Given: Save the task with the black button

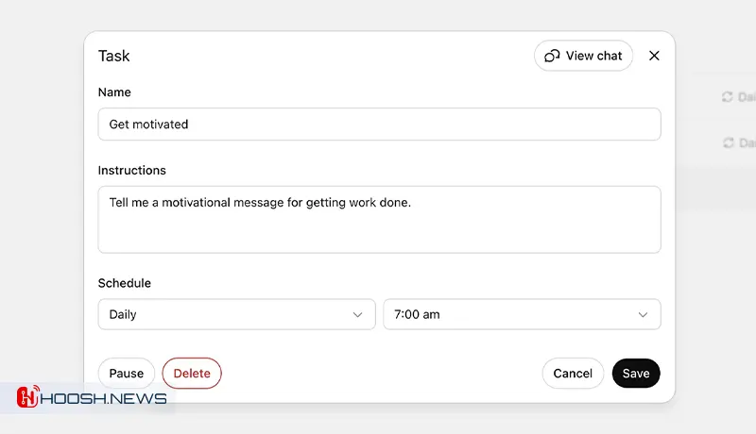Looking at the screenshot, I should [x=636, y=373].
